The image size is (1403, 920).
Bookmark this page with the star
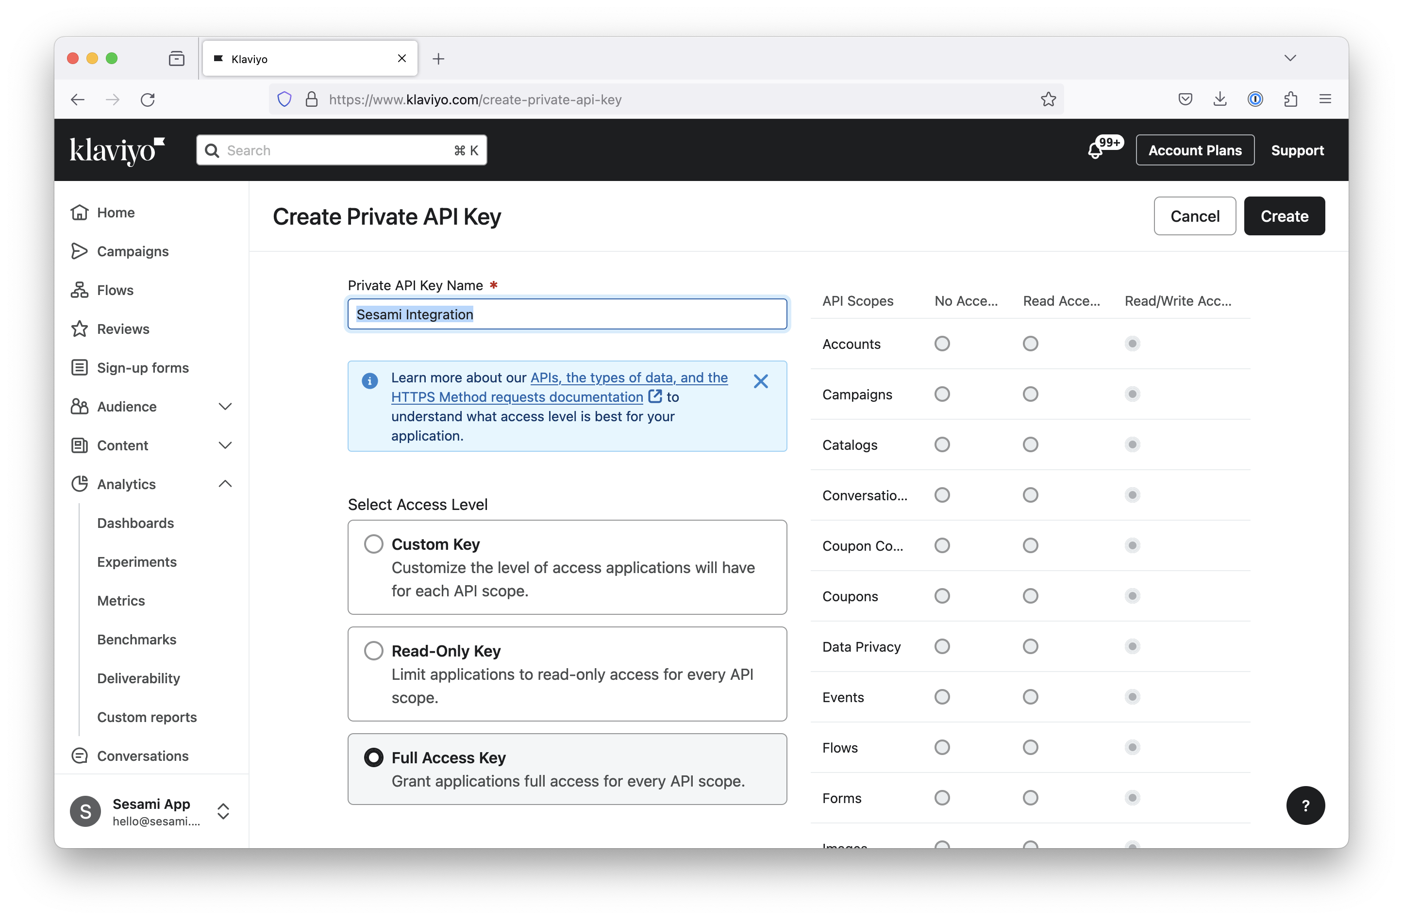point(1048,99)
